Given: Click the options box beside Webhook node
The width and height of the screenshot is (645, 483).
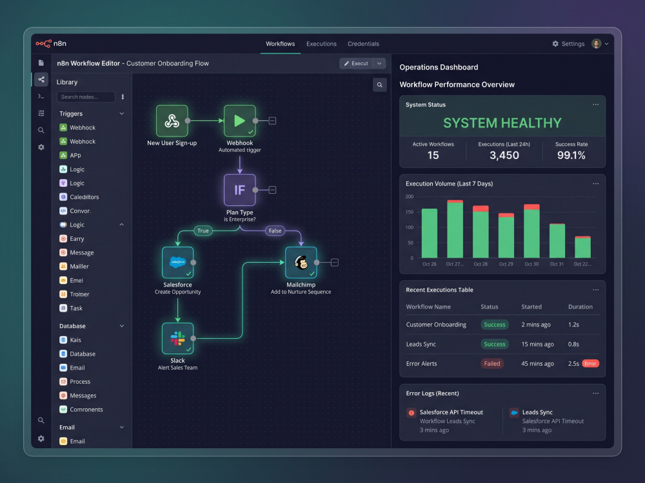Looking at the screenshot, I should click(272, 121).
